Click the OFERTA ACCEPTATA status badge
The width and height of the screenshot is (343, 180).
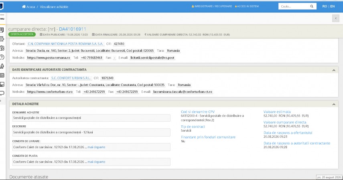(22, 35)
